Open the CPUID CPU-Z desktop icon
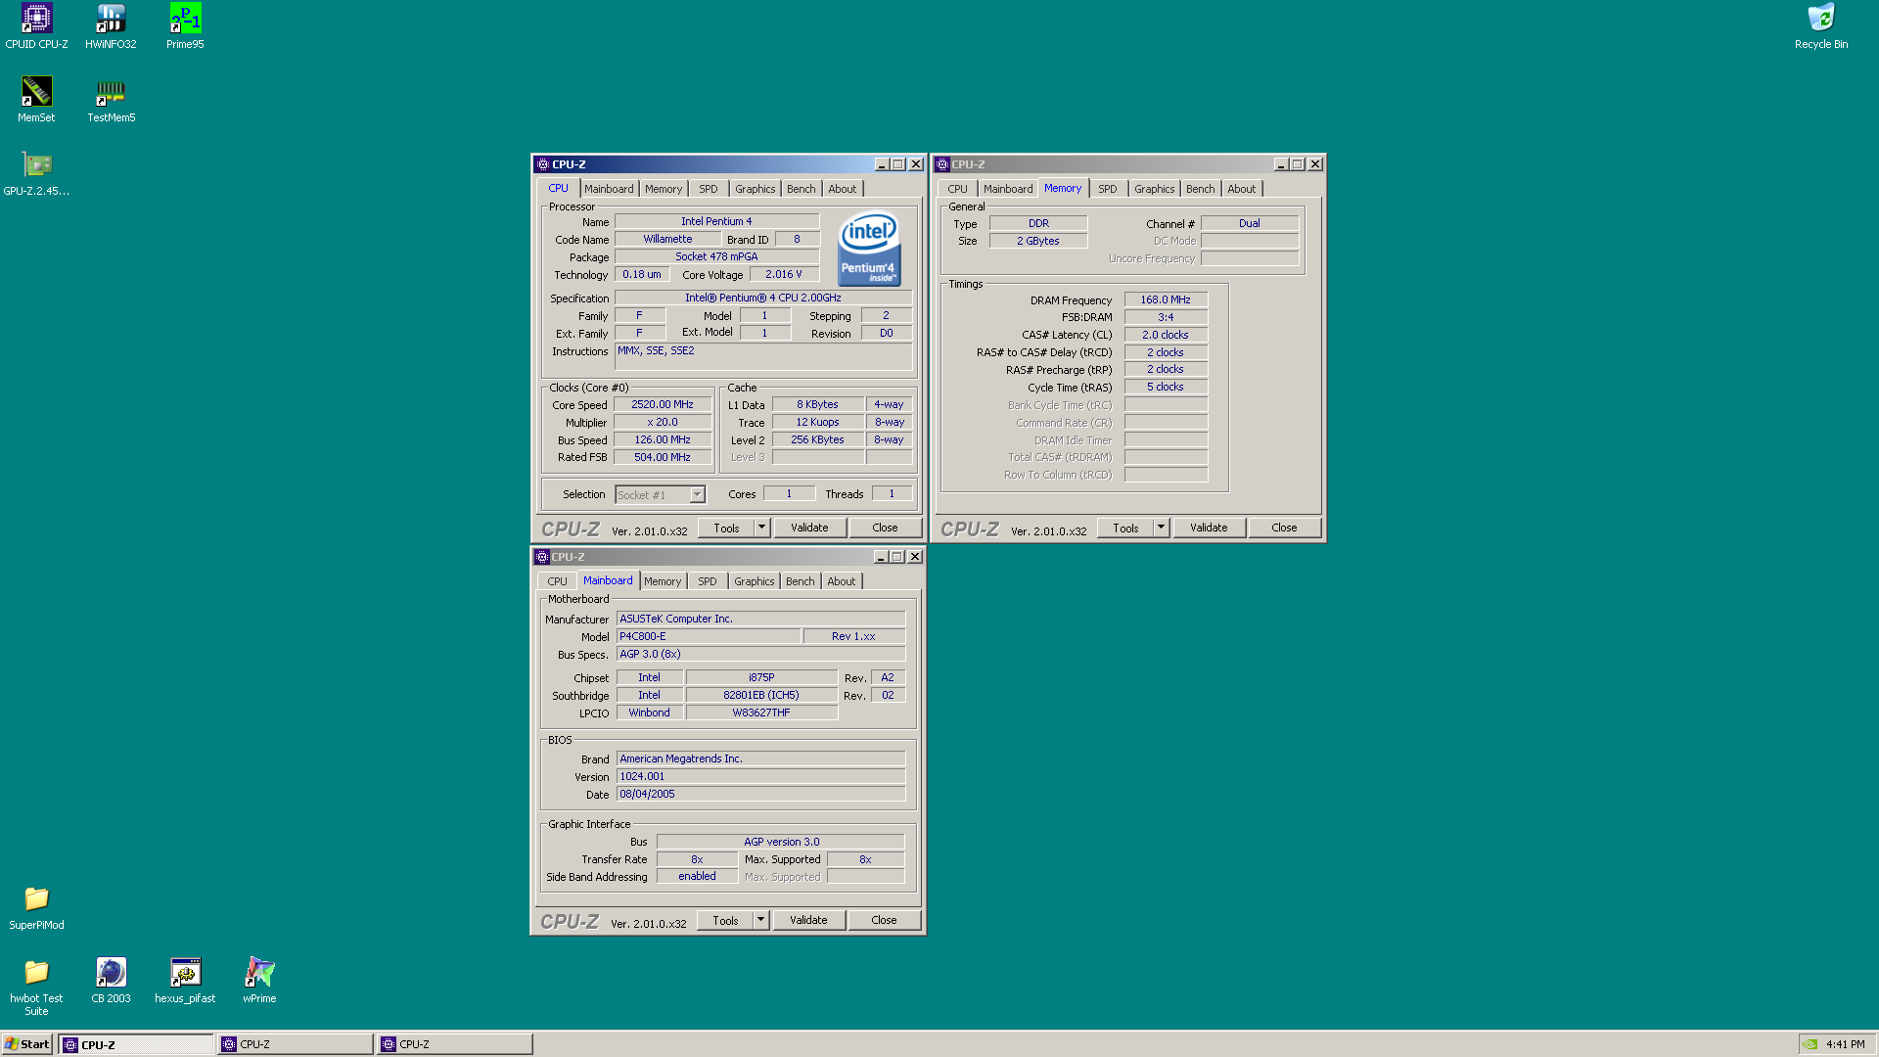The width and height of the screenshot is (1879, 1057). pyautogui.click(x=36, y=26)
